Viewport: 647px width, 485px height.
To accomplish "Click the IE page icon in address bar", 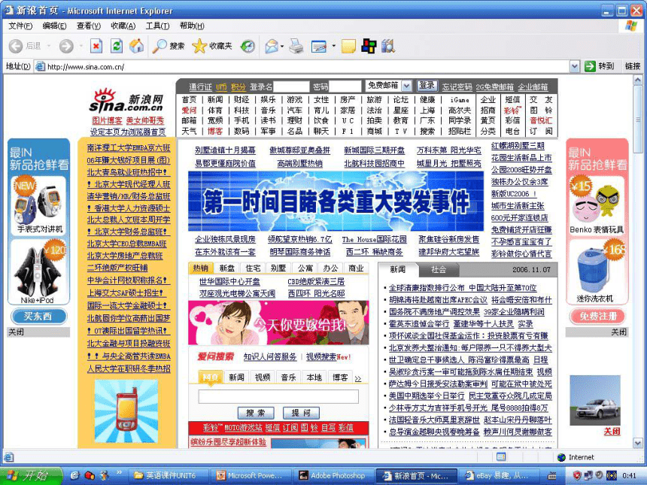I will point(40,66).
